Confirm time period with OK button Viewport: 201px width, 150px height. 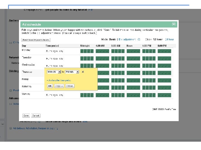tap(50, 86)
